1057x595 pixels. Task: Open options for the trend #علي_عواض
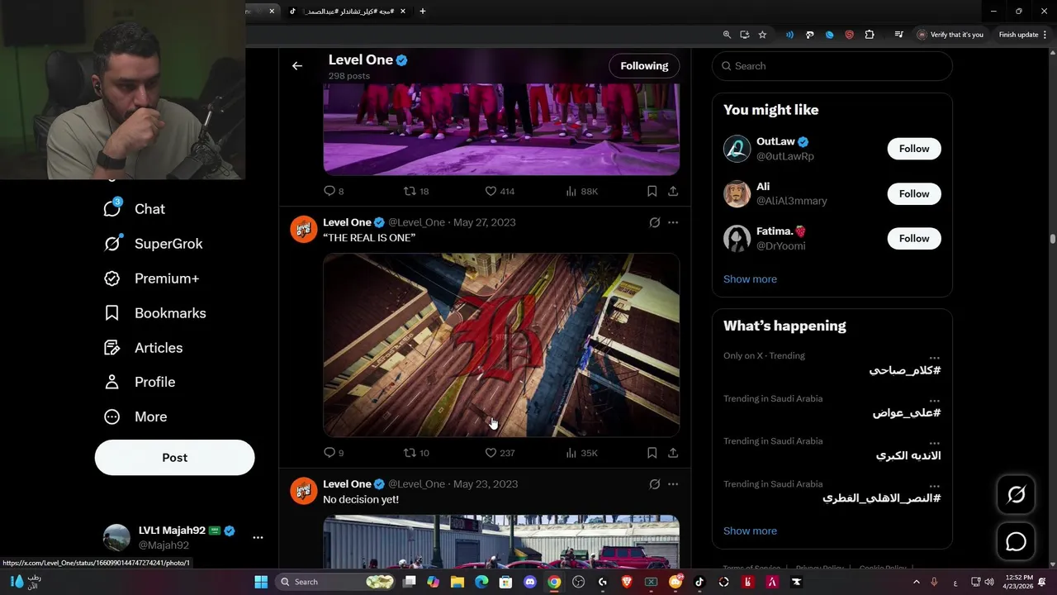click(x=934, y=402)
